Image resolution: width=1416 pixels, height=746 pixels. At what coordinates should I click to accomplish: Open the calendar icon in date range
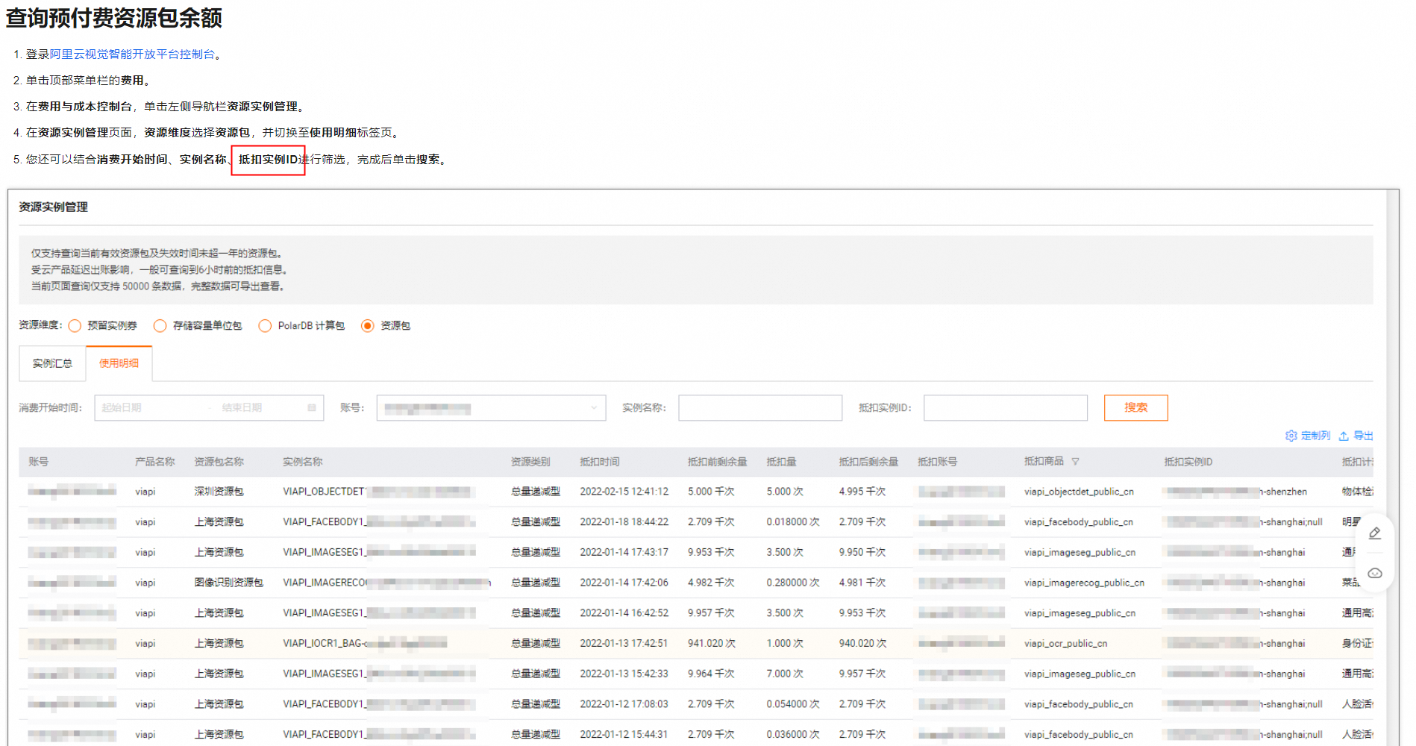click(x=312, y=408)
